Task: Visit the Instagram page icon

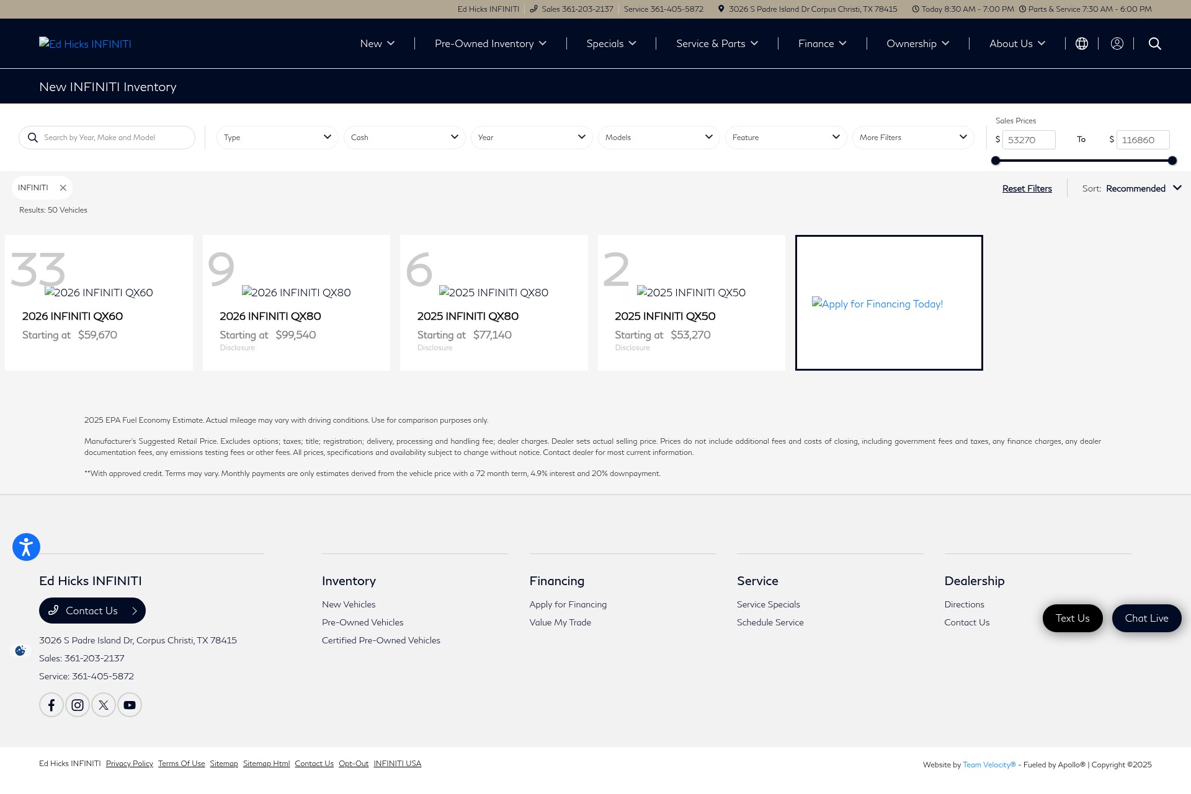Action: tap(78, 705)
